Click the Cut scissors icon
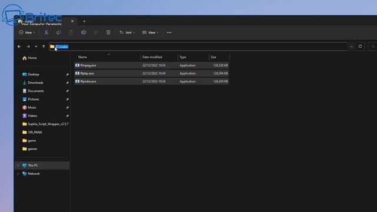377x212 pixels. [46, 32]
